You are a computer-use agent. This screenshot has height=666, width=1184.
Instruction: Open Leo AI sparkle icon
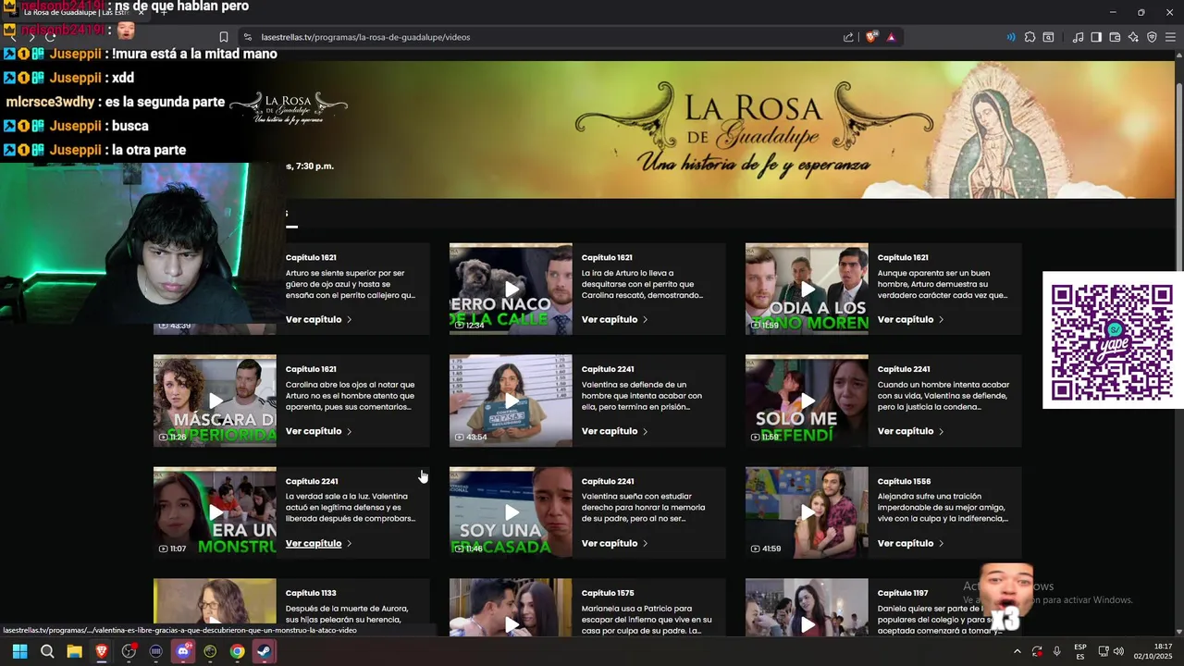click(1133, 37)
